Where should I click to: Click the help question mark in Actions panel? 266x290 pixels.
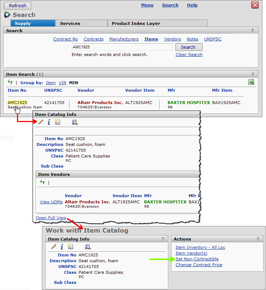[x=258, y=239]
